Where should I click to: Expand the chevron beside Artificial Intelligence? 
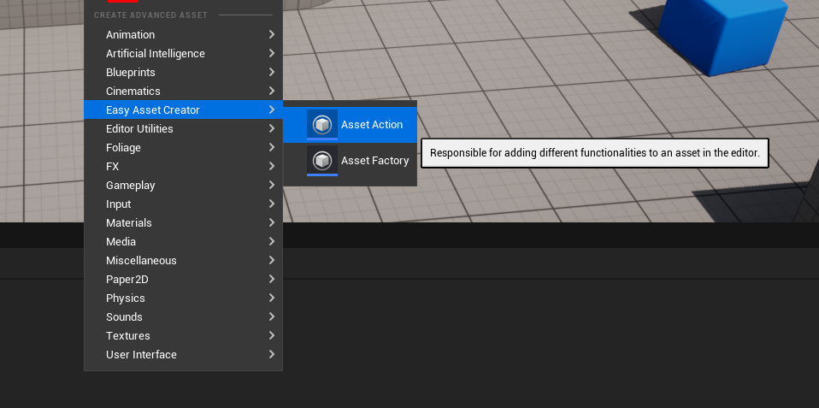(272, 53)
